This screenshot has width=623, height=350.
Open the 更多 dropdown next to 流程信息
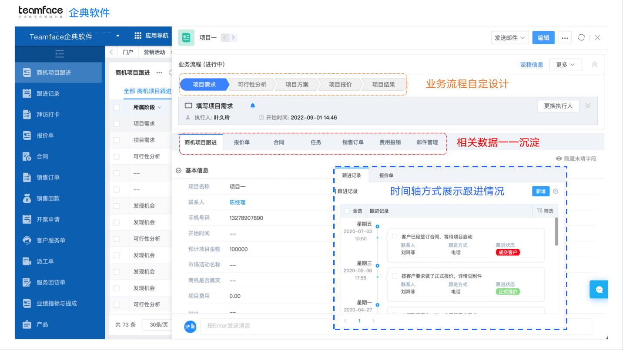[x=566, y=64]
